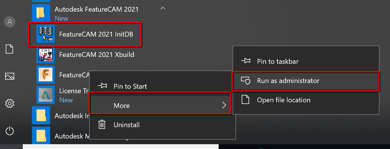Screen dimensions: 390x149
Task: Open the bottom Autodesk folder in list
Action: click(x=41, y=136)
